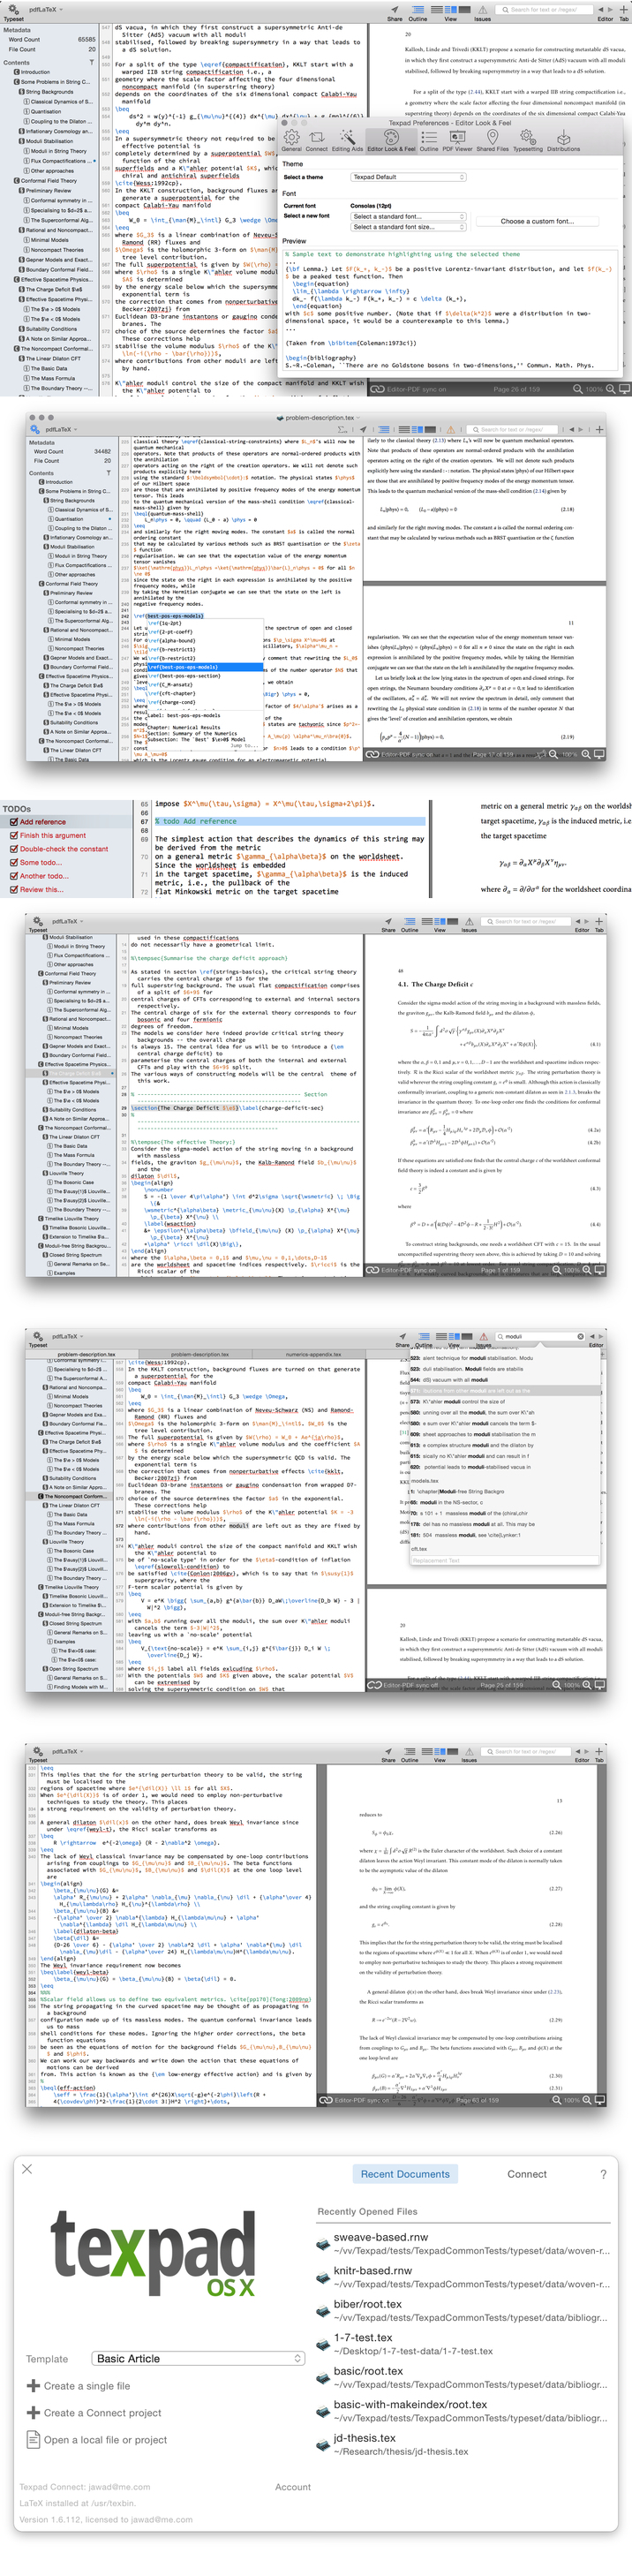Screen dimensions: 632x2553
Task: Click 'Choose a custom font...' button
Action: pos(536,221)
